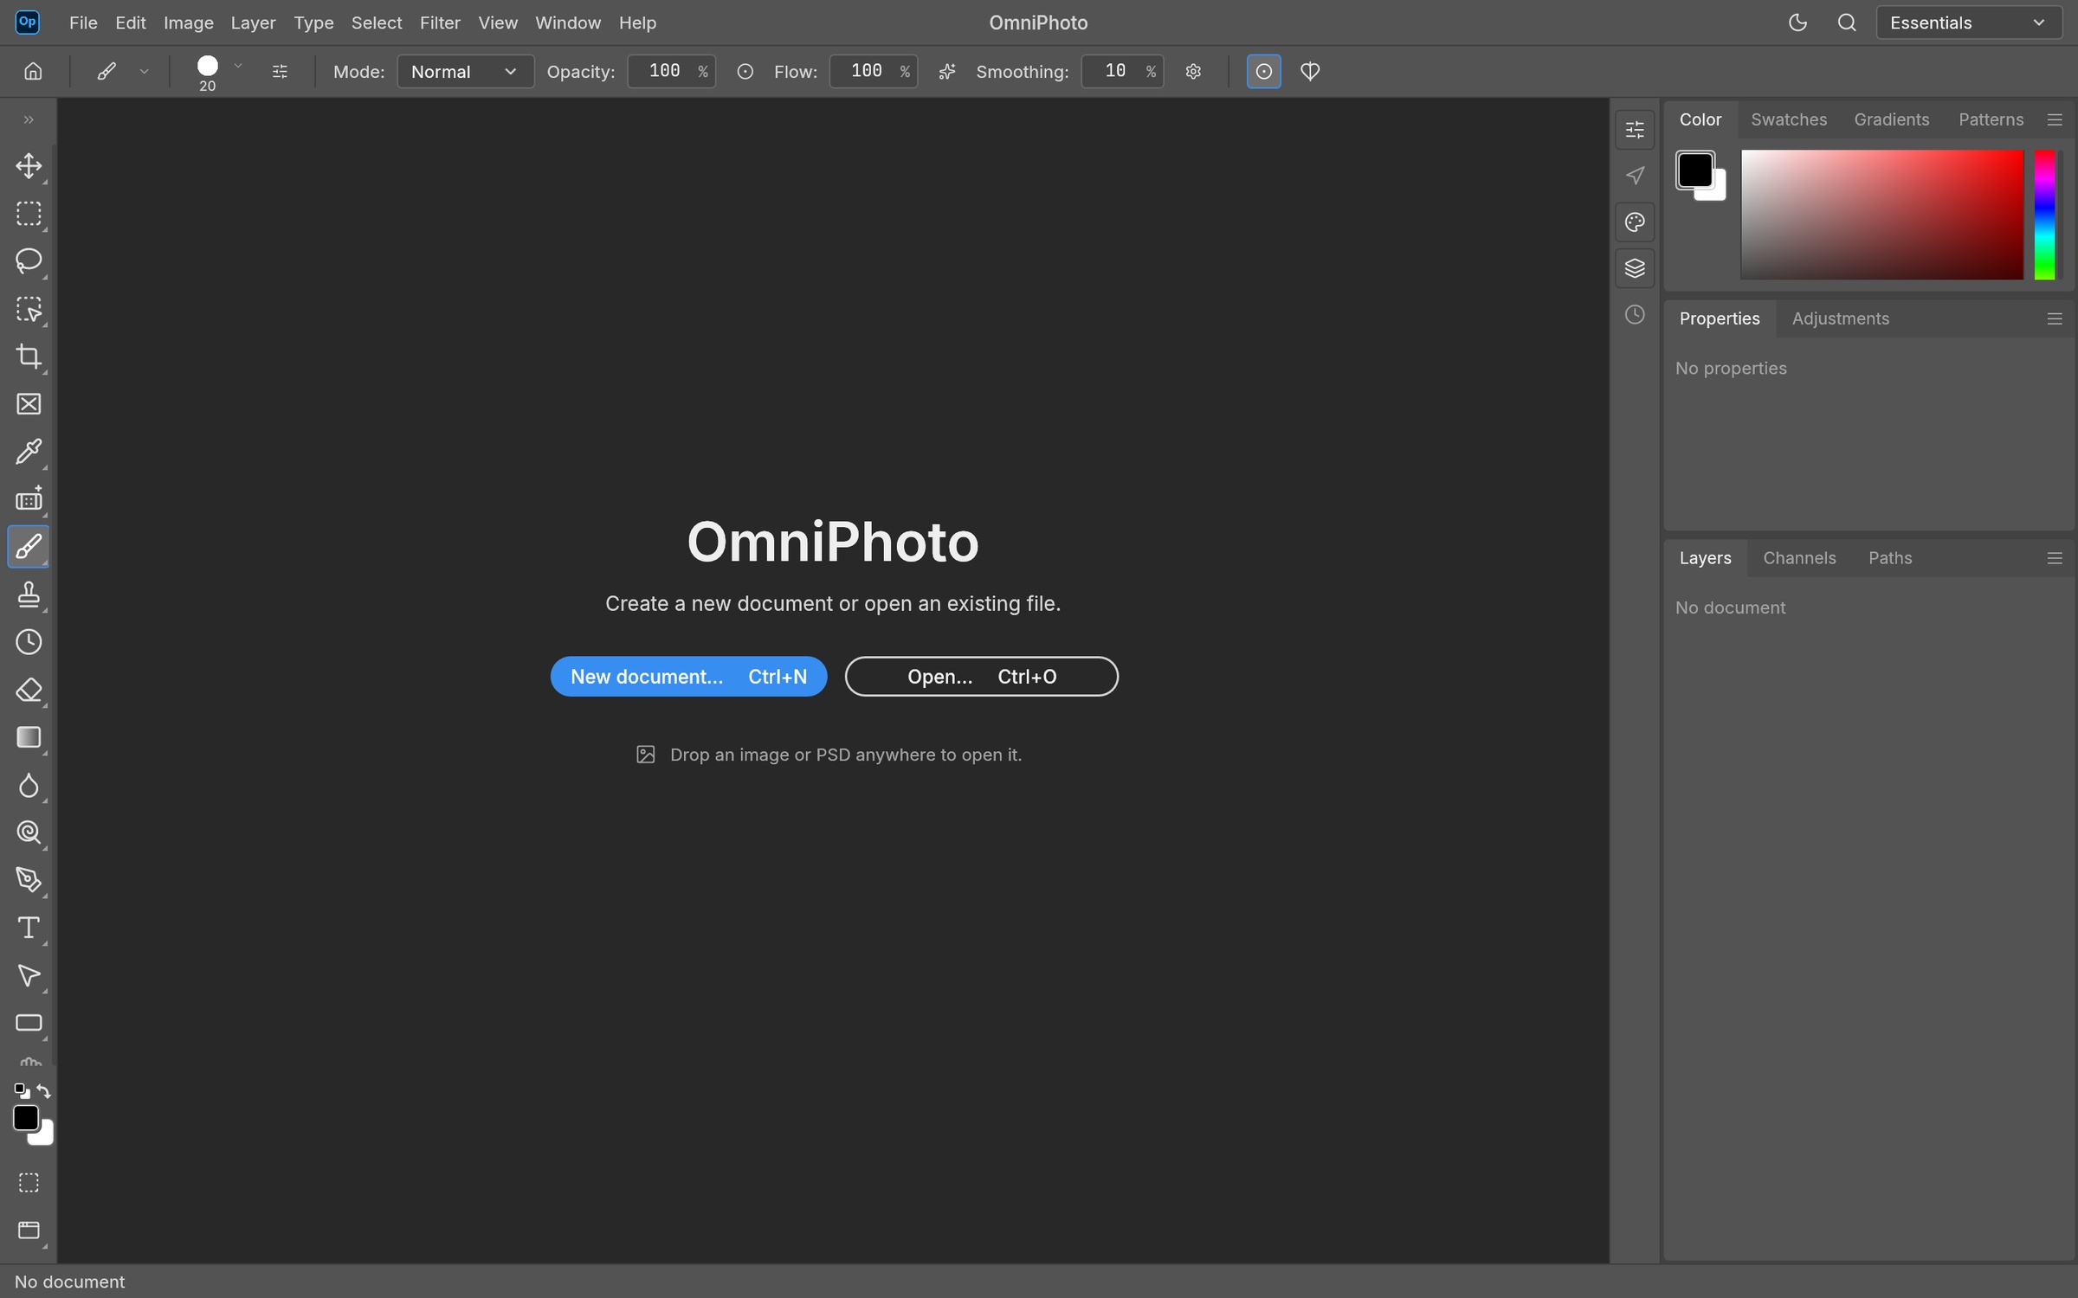Image resolution: width=2078 pixels, height=1298 pixels.
Task: Toggle the highlighted pressure-size button
Action: click(x=1263, y=72)
